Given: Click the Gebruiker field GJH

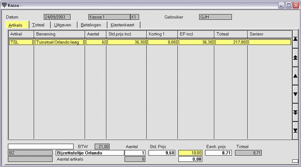Looking at the screenshot, I should point(216,17).
